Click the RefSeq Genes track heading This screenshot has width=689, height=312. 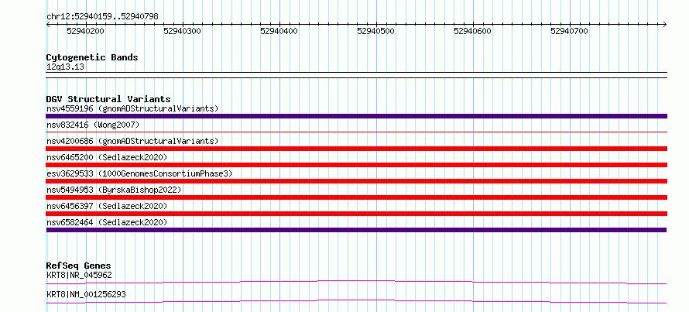click(x=79, y=266)
